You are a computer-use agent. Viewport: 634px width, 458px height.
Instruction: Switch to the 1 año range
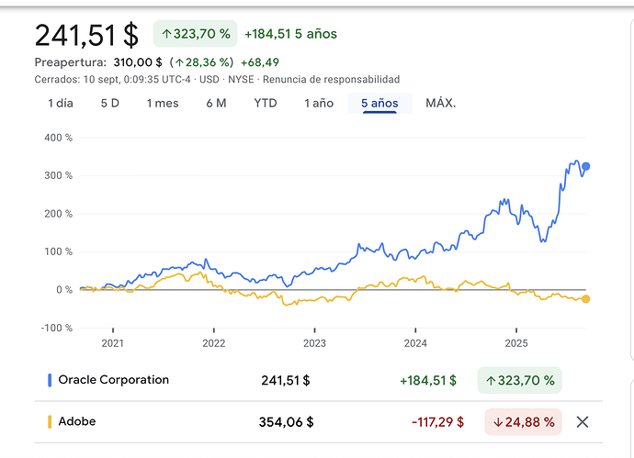(319, 103)
